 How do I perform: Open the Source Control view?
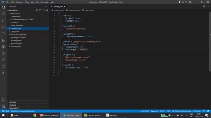pyautogui.click(x=3, y=20)
